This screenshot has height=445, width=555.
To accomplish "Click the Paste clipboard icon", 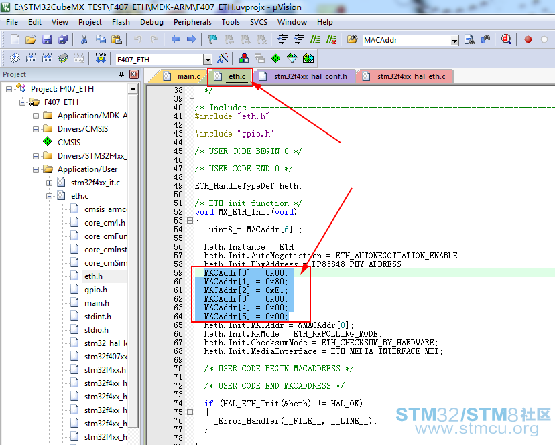I will point(117,39).
